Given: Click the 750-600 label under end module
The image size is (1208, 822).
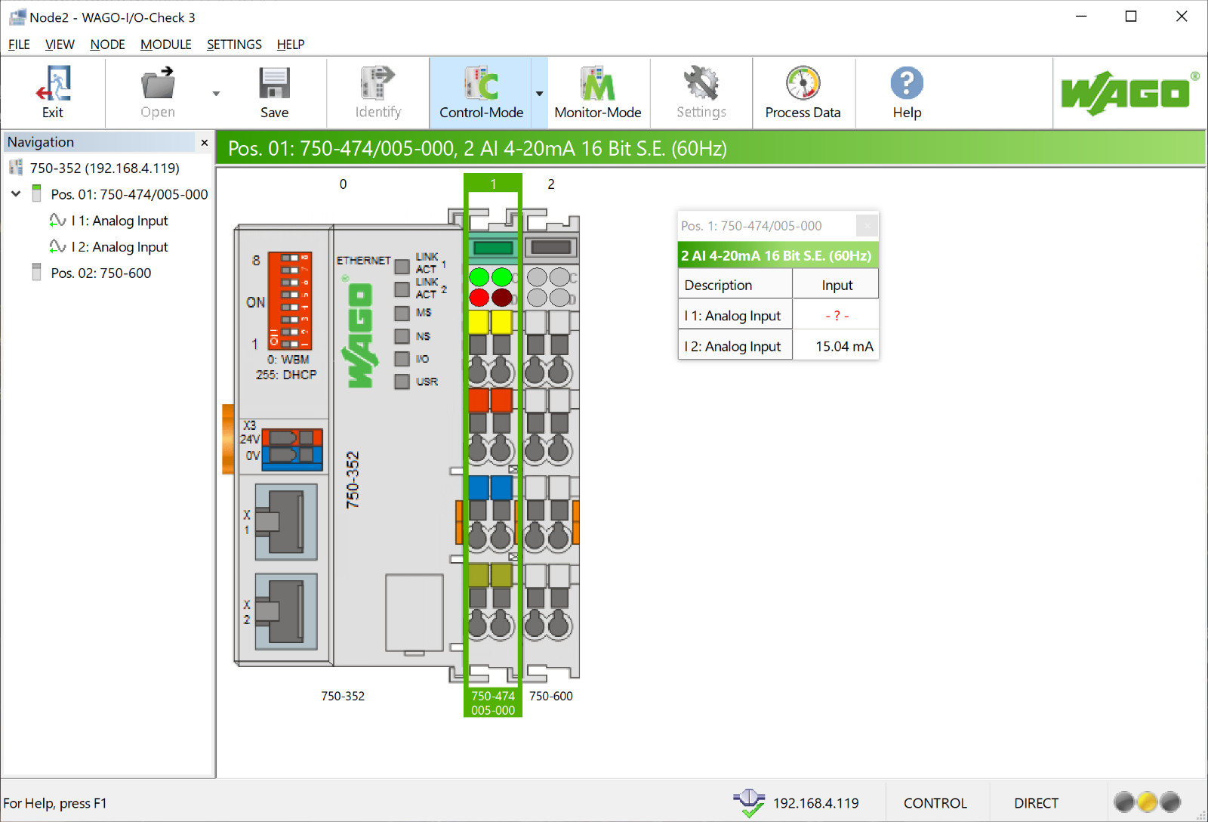Looking at the screenshot, I should (551, 696).
